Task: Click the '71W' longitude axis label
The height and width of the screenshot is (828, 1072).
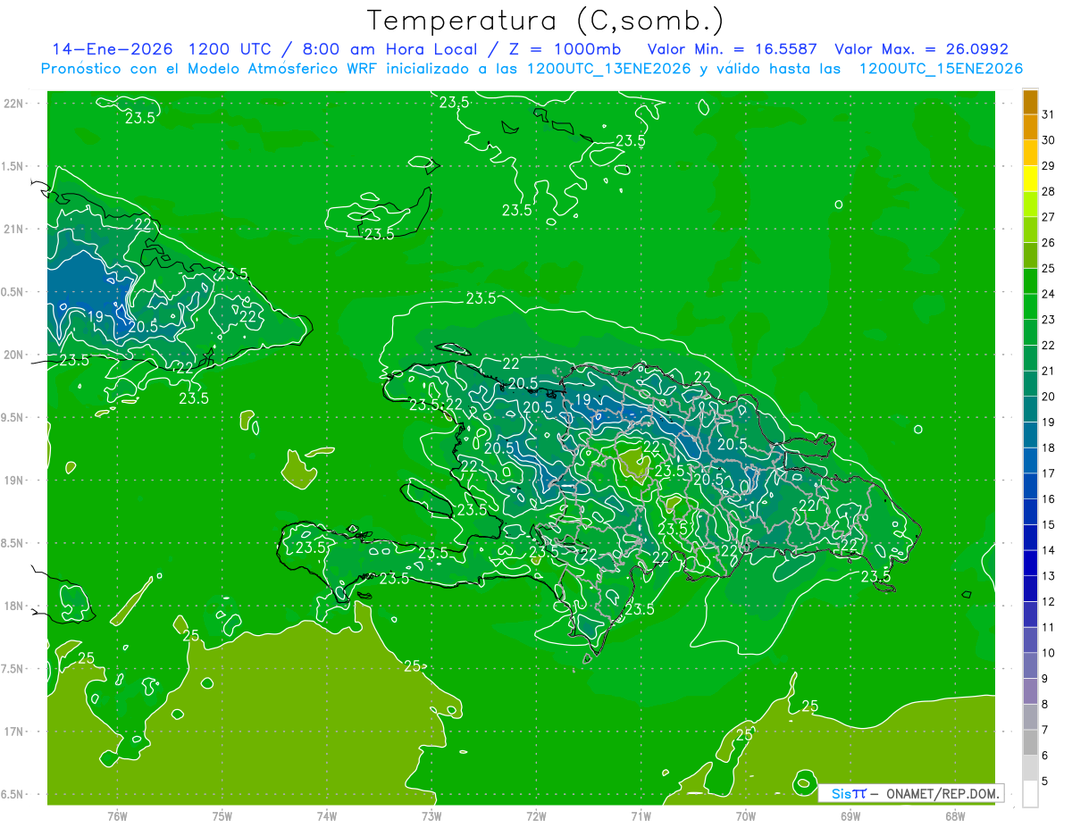Action: pos(641,816)
